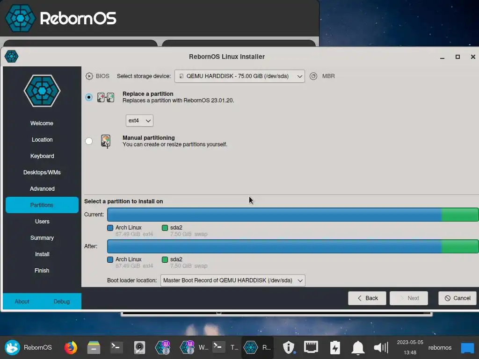Click 'Select a partition to install on' heading
The image size is (479, 359).
pos(123,201)
